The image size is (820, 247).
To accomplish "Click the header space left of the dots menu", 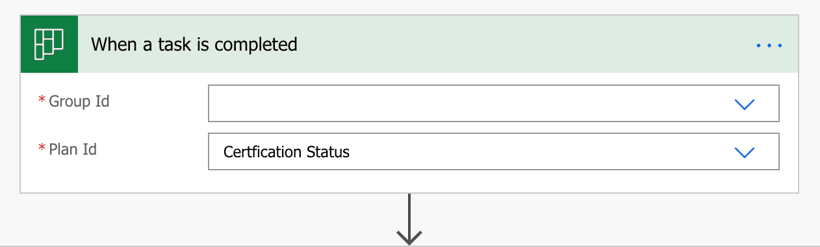I will tap(520, 44).
